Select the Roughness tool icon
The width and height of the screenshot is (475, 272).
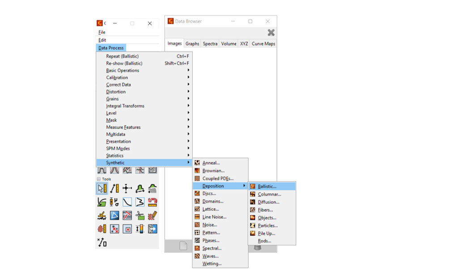point(153,202)
